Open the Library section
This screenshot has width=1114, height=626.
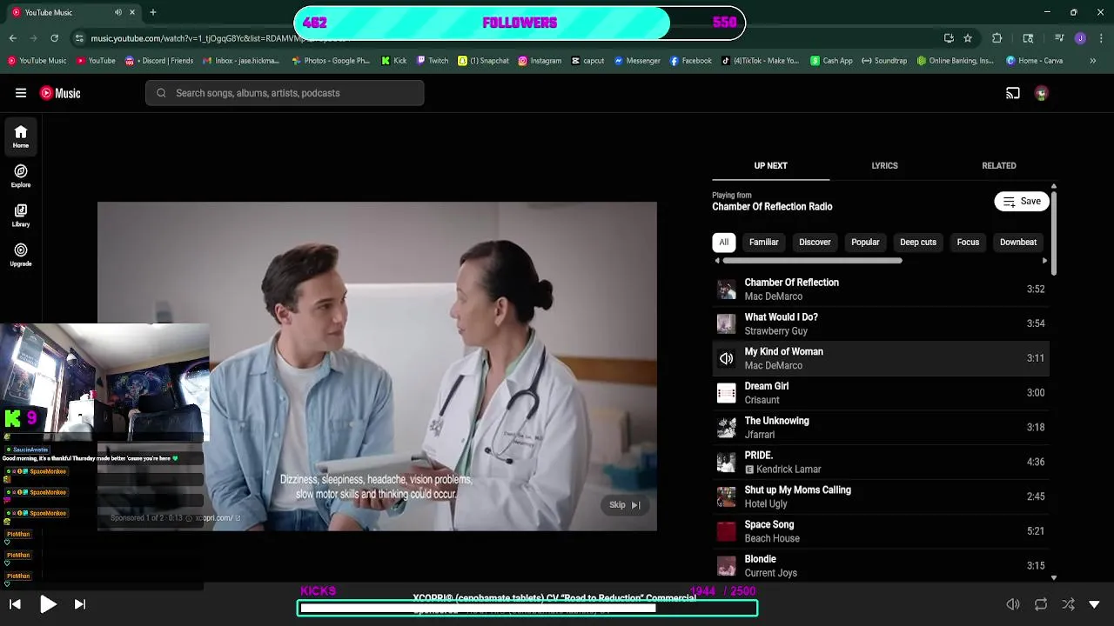coord(21,216)
